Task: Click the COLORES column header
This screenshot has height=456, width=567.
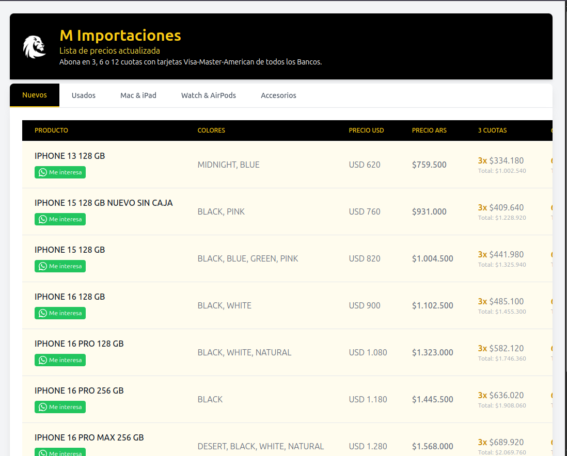Action: 211,131
